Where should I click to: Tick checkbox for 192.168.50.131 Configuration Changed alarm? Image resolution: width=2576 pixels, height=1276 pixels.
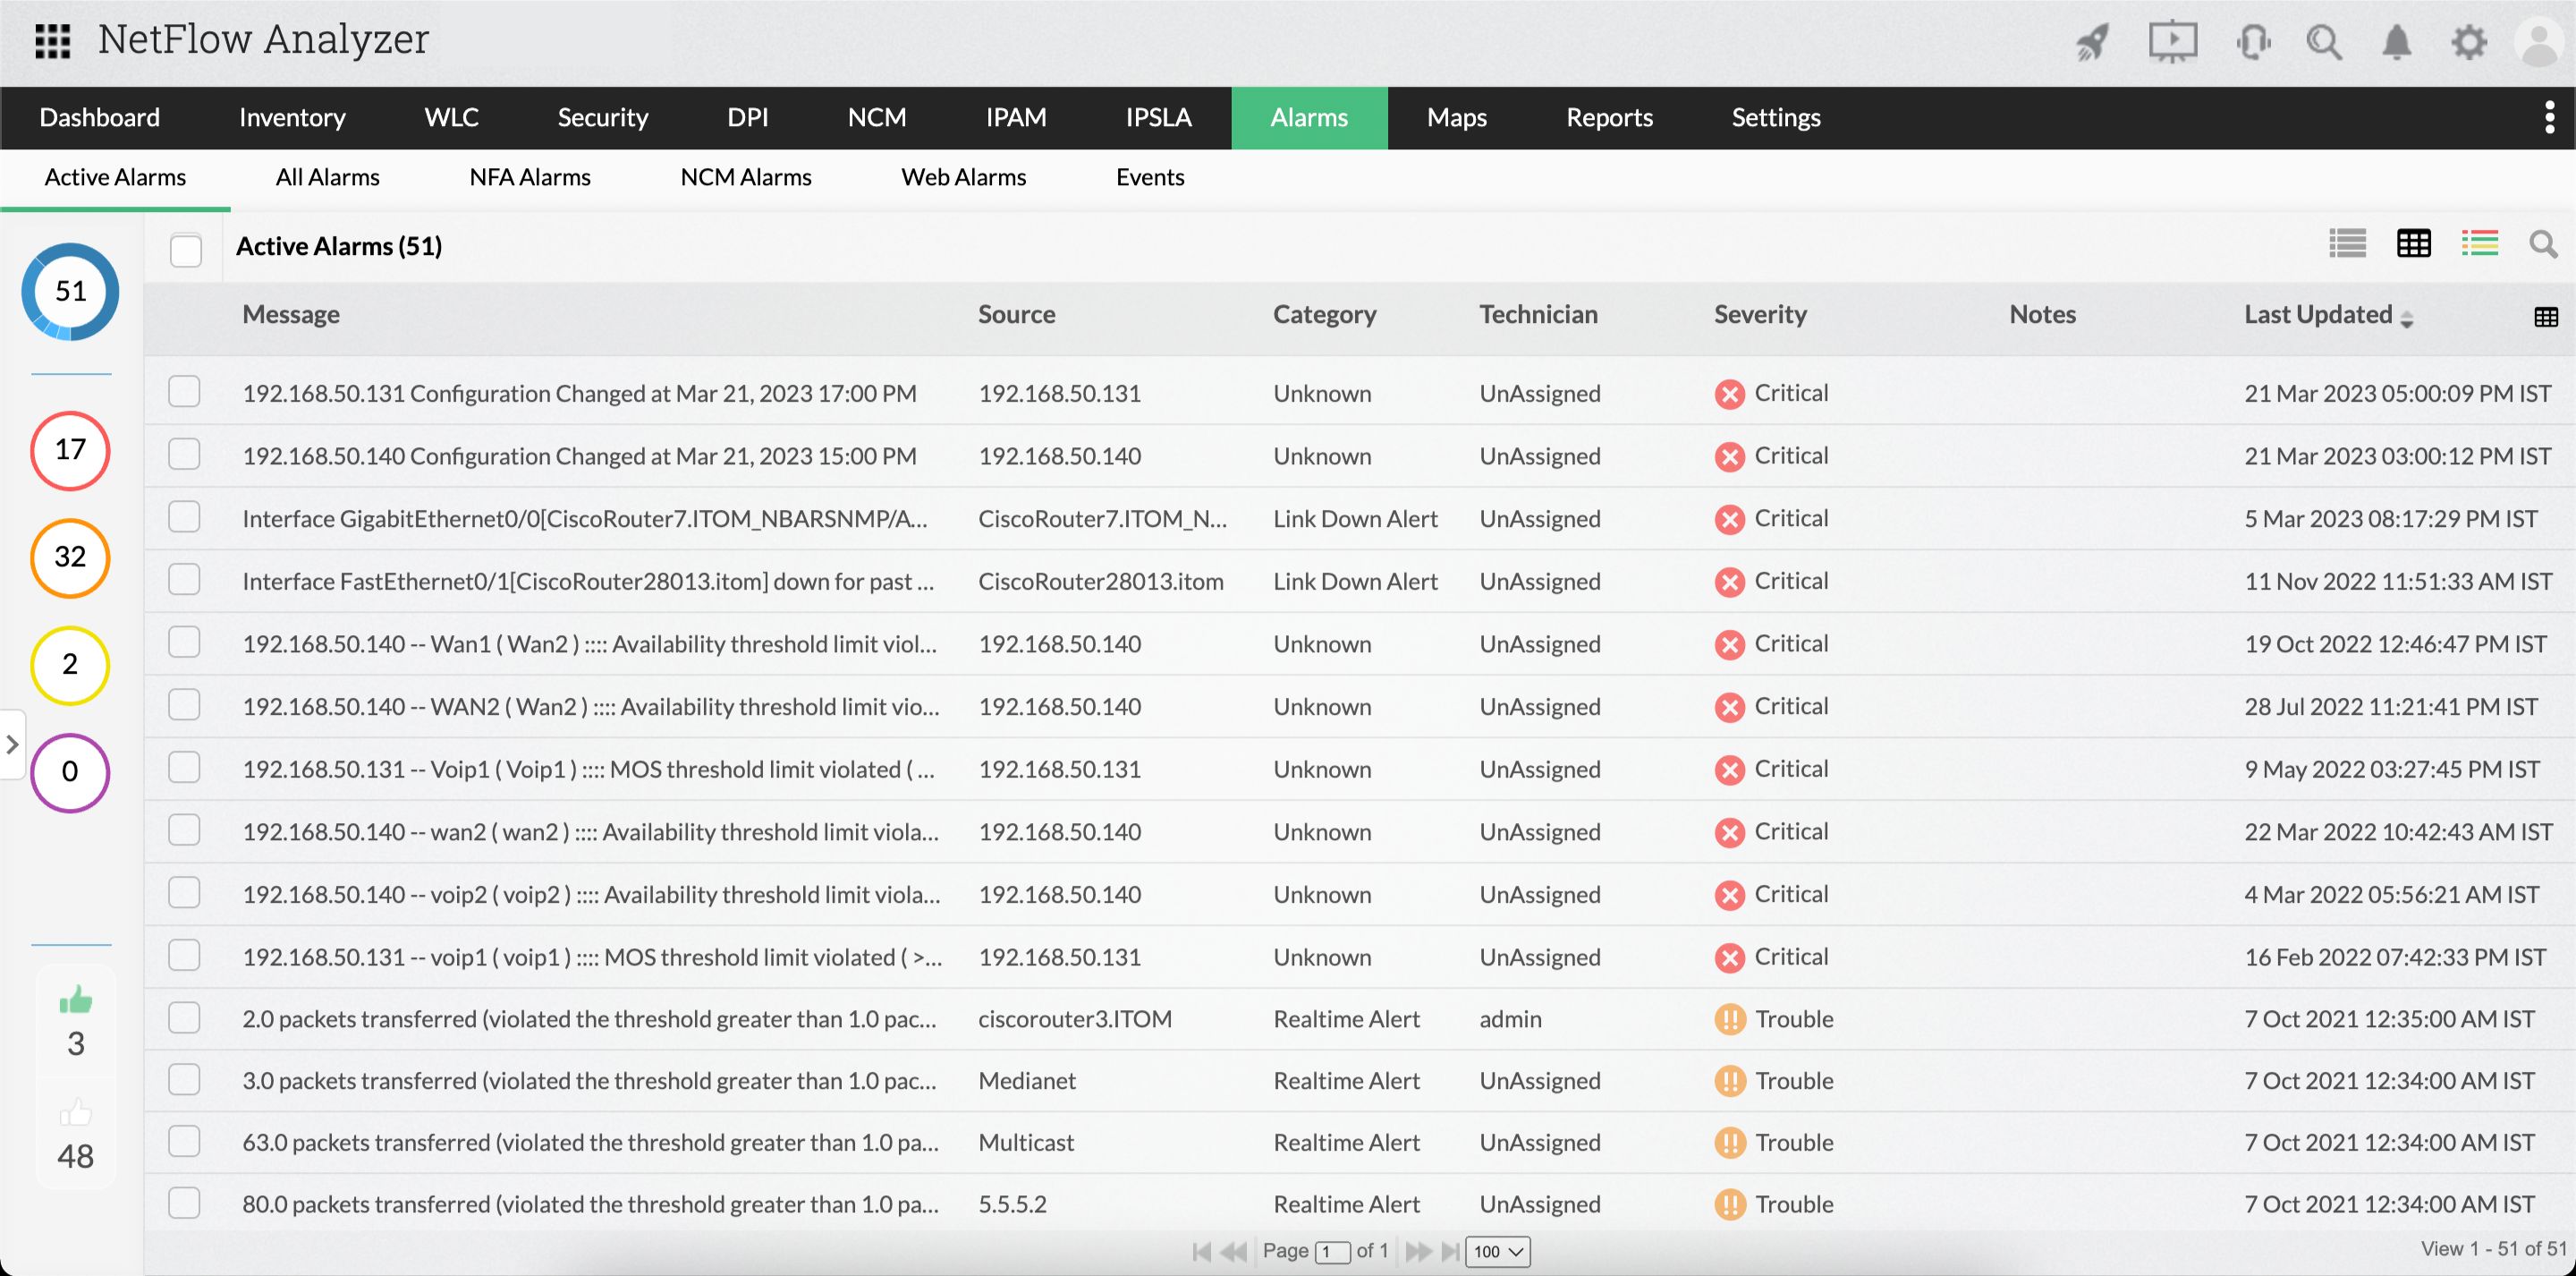[x=184, y=391]
